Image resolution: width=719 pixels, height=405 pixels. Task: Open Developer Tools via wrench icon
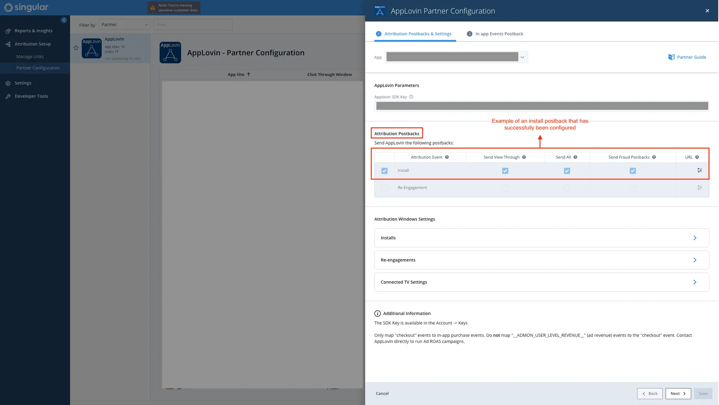pyautogui.click(x=8, y=96)
